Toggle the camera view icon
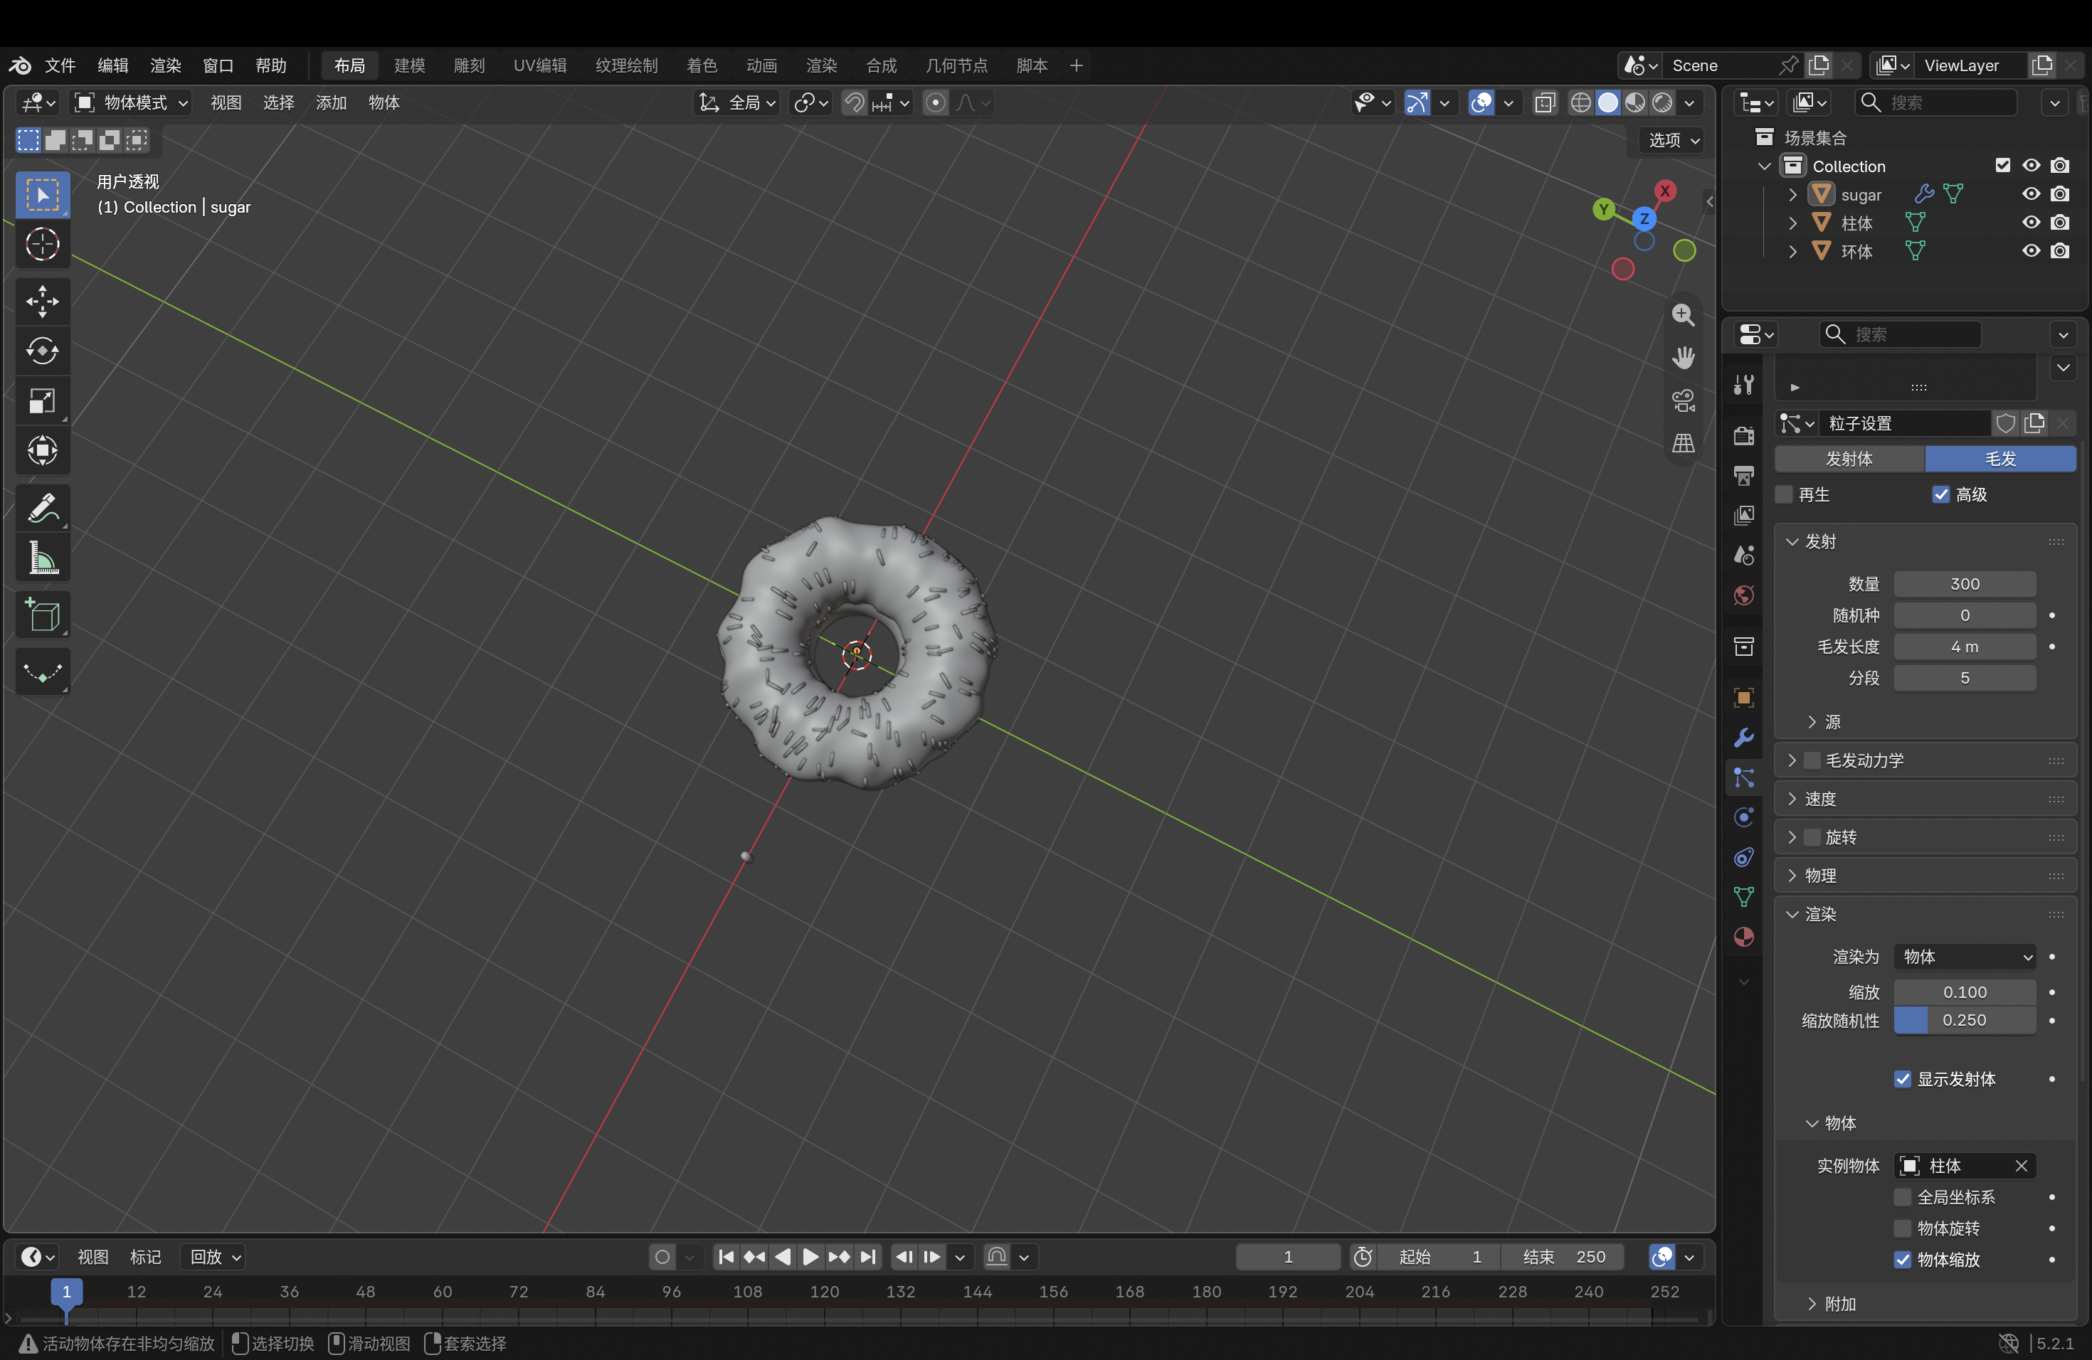This screenshot has height=1360, width=2092. coord(1684,400)
